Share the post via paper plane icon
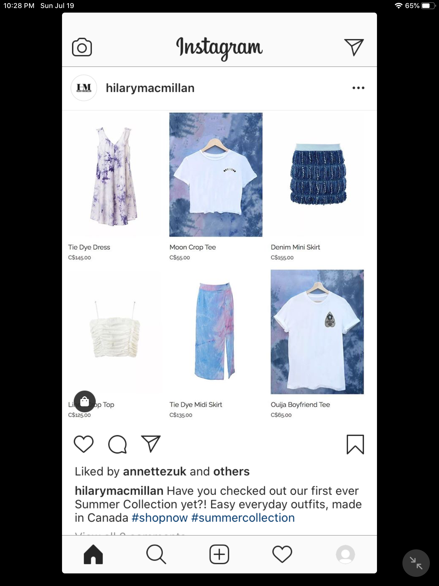 coord(151,444)
